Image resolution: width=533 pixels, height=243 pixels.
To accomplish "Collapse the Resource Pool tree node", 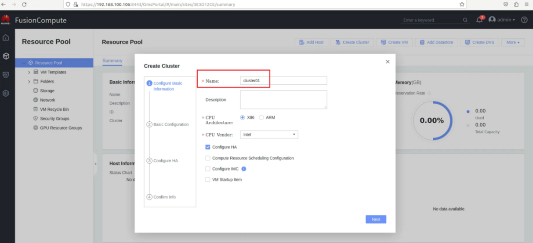I will tap(24, 63).
